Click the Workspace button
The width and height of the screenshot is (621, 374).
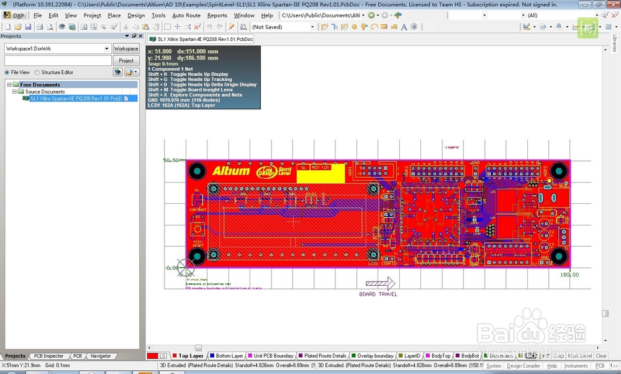tap(126, 48)
